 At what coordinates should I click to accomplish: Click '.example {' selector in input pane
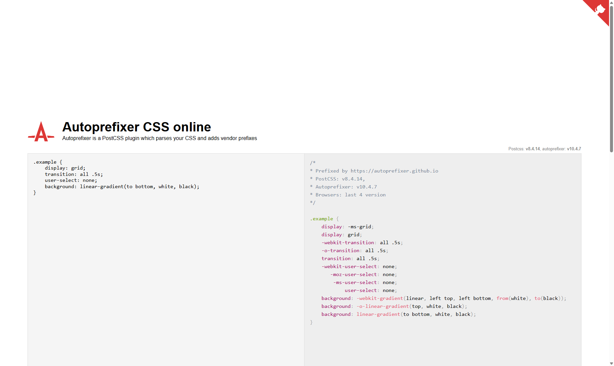[x=48, y=162]
